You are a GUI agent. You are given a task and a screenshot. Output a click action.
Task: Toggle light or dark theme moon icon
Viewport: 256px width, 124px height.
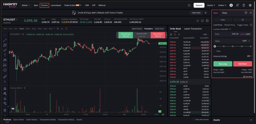pyautogui.click(x=203, y=21)
